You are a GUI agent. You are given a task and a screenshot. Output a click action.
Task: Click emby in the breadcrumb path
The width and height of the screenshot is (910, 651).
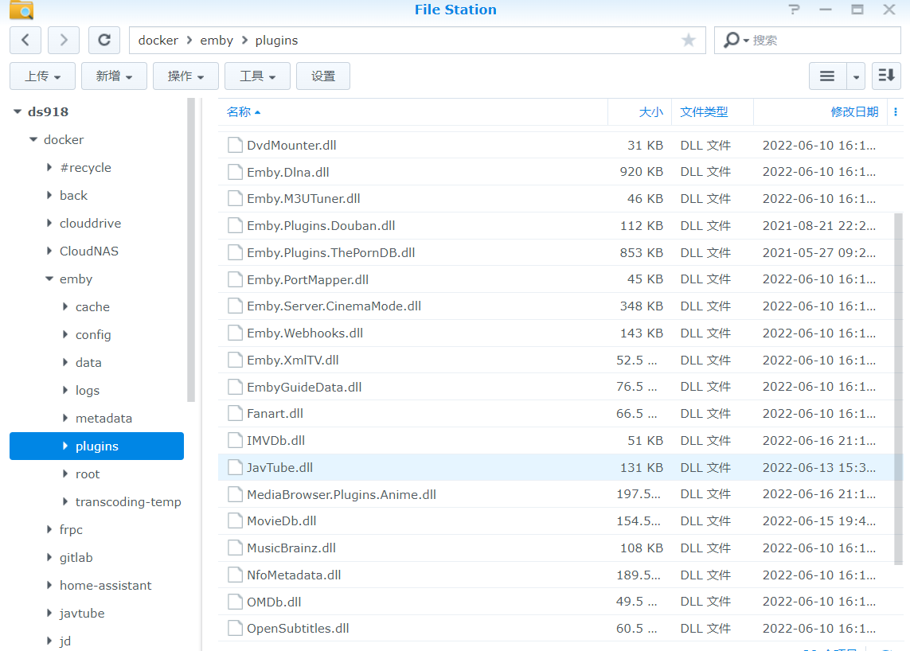pyautogui.click(x=217, y=40)
